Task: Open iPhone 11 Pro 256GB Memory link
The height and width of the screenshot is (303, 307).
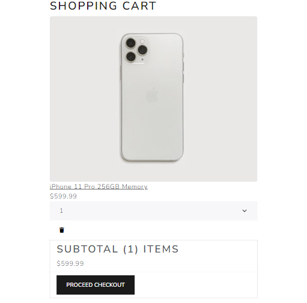Action: click(x=99, y=187)
